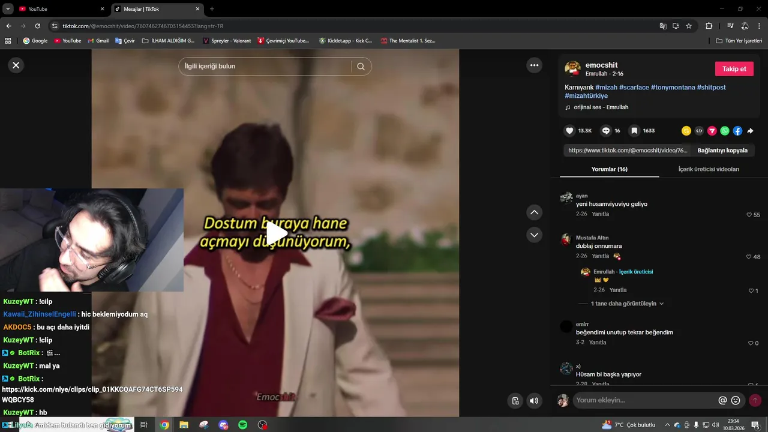
Task: Click the comment input field
Action: (x=645, y=400)
